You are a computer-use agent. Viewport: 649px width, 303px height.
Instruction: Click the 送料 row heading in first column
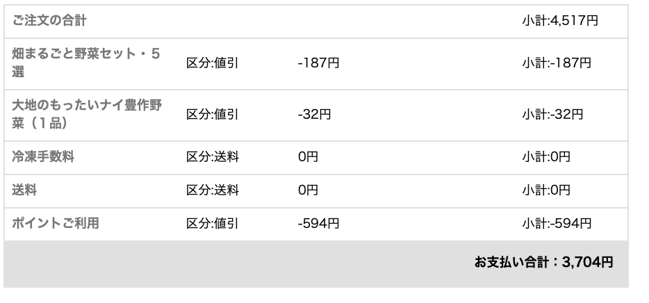tap(24, 190)
